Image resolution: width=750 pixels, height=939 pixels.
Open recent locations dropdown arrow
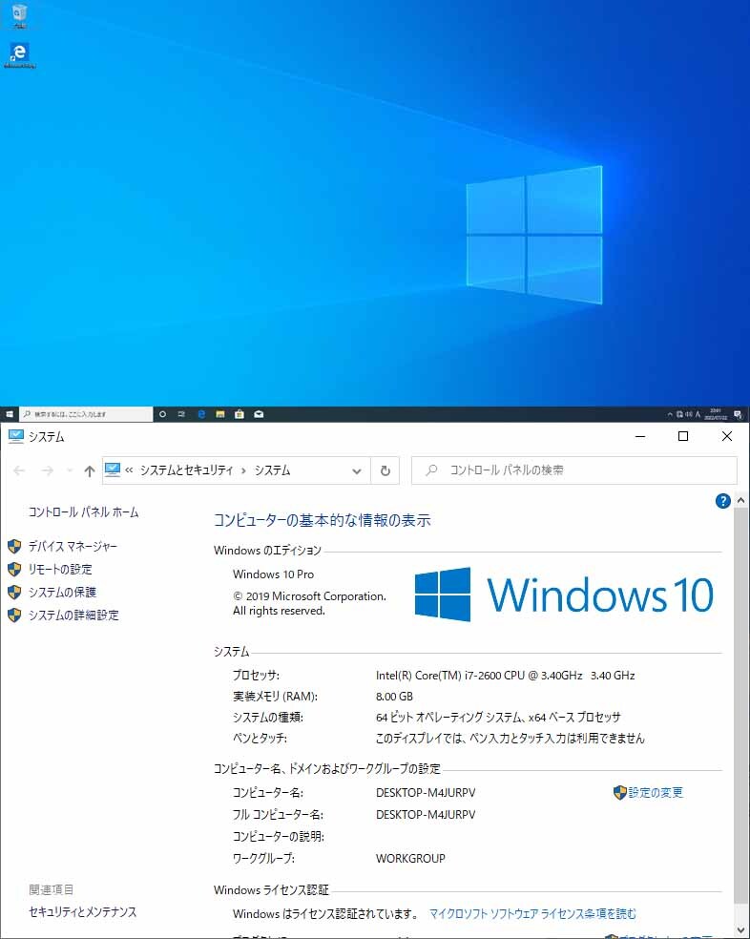tap(70, 470)
